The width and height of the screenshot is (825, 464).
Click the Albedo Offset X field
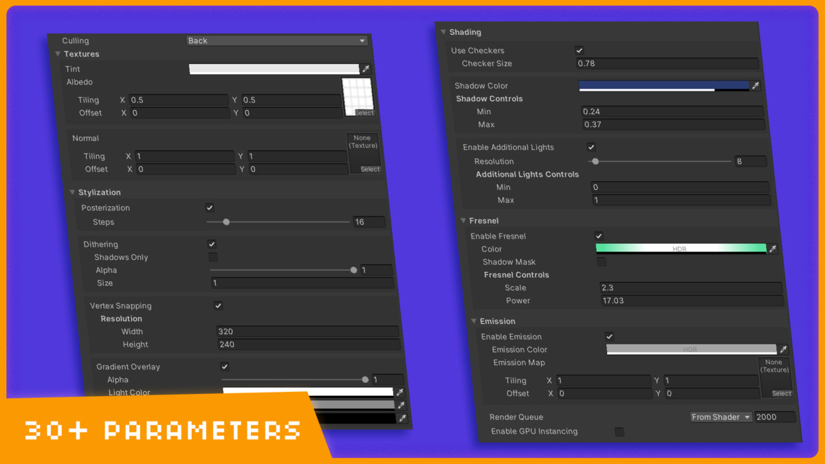pos(180,113)
